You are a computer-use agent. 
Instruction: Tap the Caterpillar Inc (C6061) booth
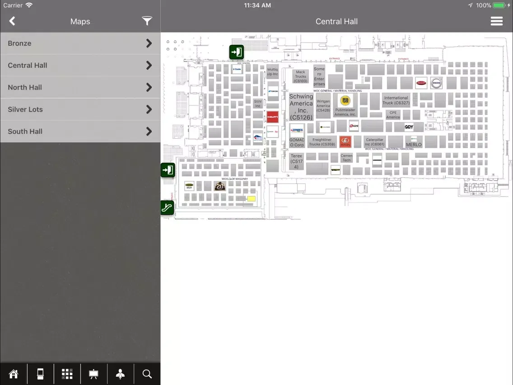(x=374, y=142)
